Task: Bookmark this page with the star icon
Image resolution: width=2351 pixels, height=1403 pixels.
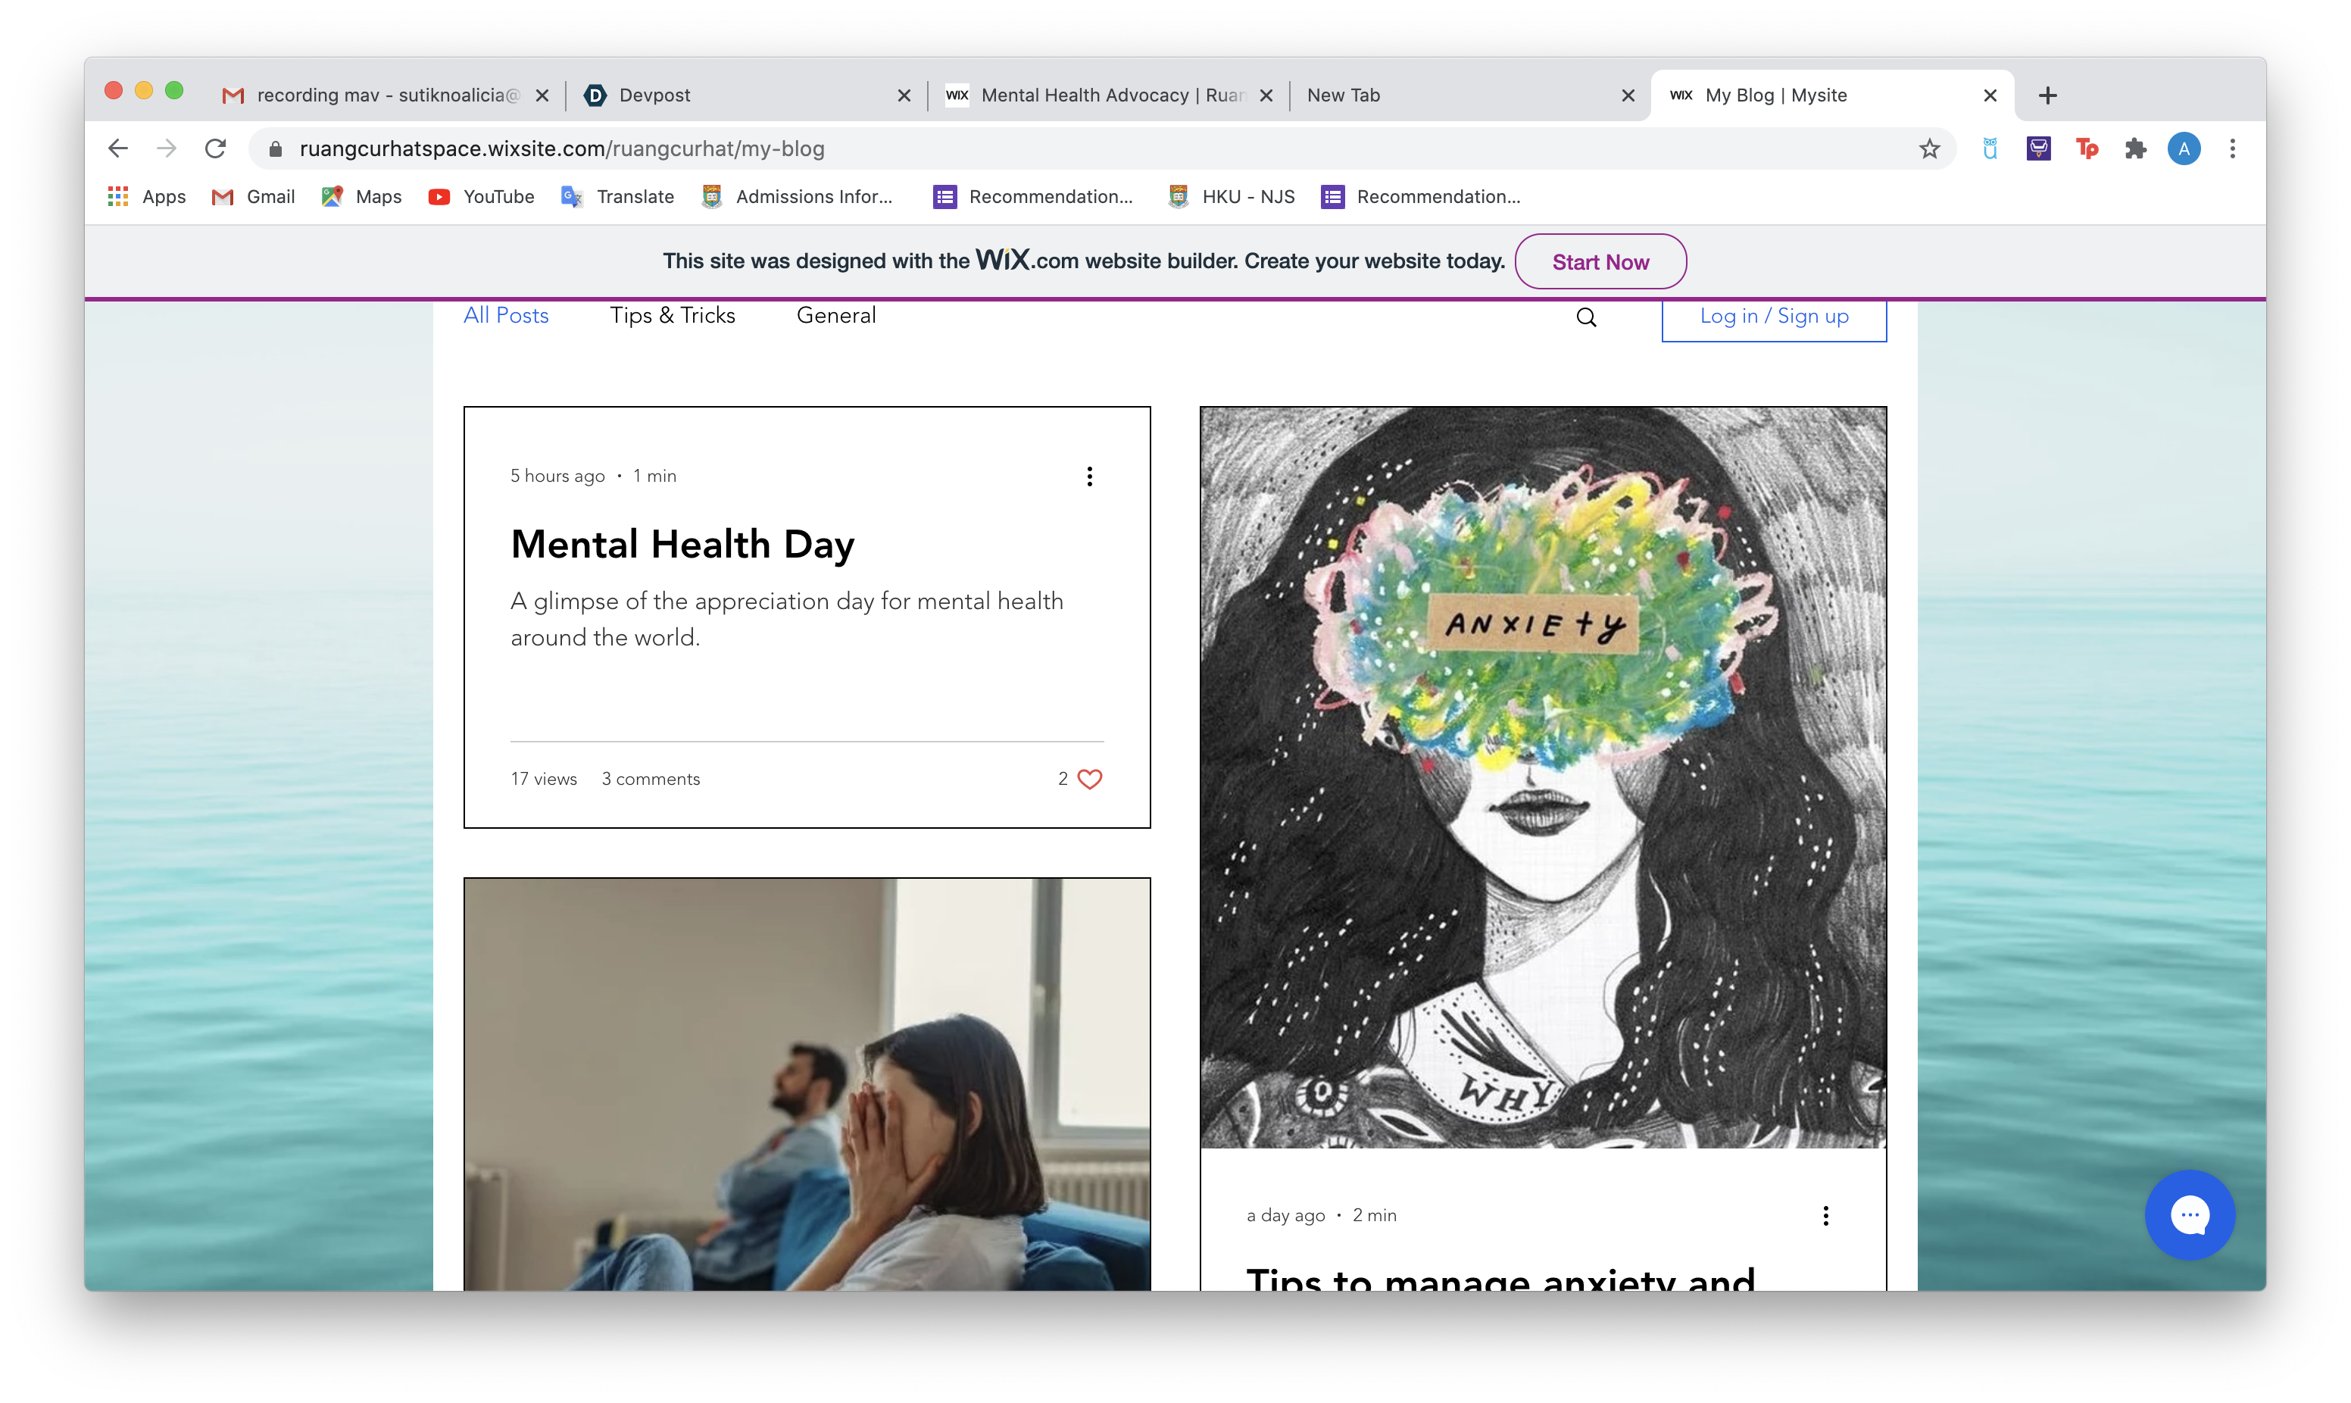Action: [x=1928, y=148]
